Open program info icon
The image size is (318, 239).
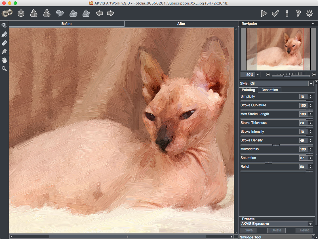click(x=287, y=13)
